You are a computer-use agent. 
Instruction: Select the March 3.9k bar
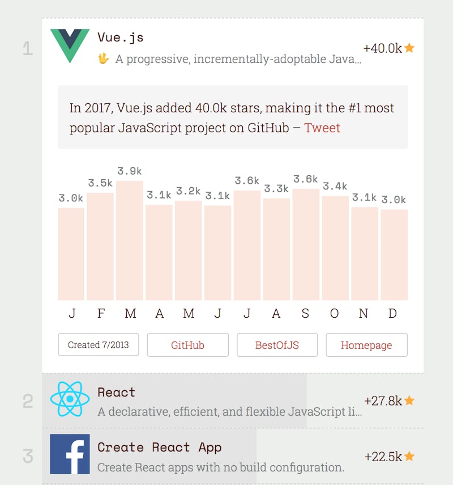[x=130, y=241]
